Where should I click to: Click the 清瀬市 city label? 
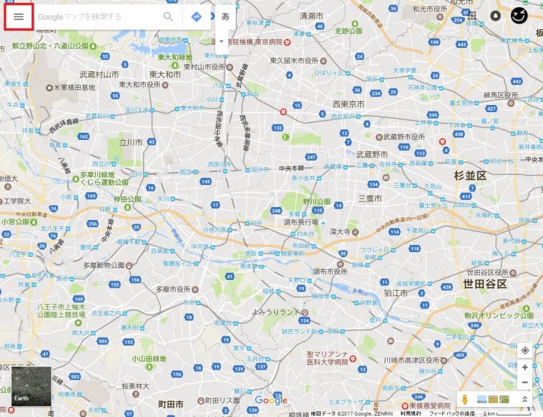pyautogui.click(x=312, y=16)
